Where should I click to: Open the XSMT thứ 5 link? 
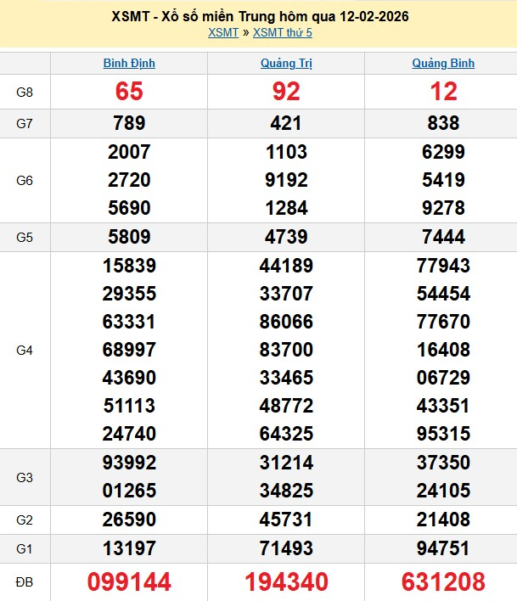(x=283, y=32)
